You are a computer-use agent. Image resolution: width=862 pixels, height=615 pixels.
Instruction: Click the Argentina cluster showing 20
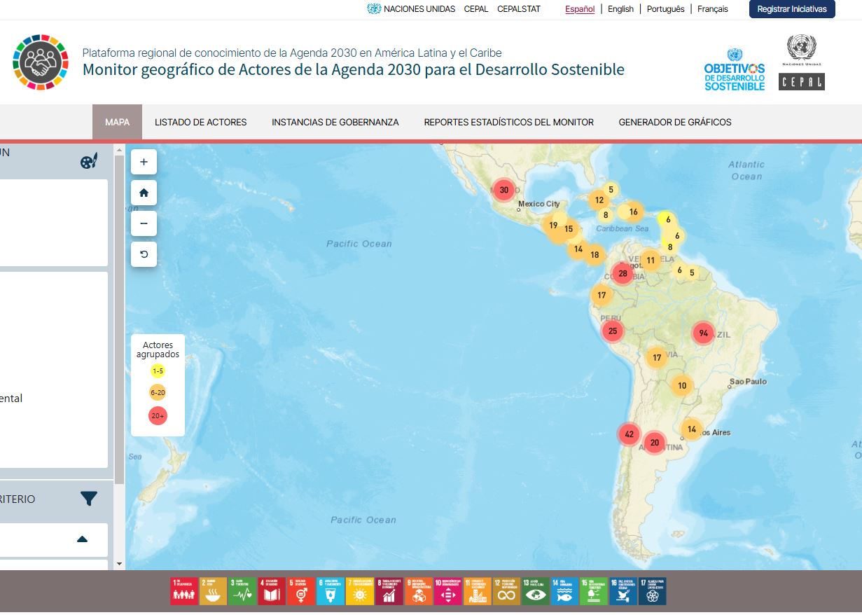pos(655,443)
